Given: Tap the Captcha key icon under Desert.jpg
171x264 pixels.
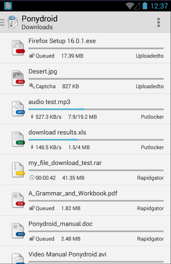Looking at the screenshot, I should click(x=32, y=86).
